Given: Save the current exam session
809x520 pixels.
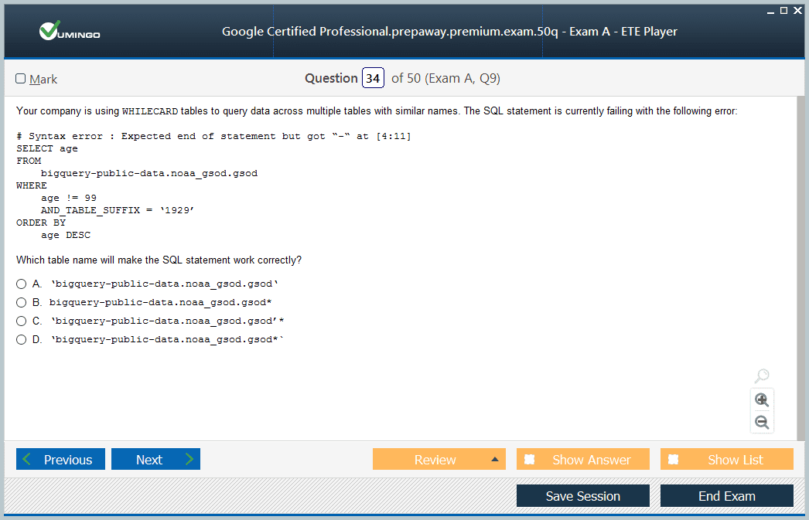Looking at the screenshot, I should pos(583,496).
